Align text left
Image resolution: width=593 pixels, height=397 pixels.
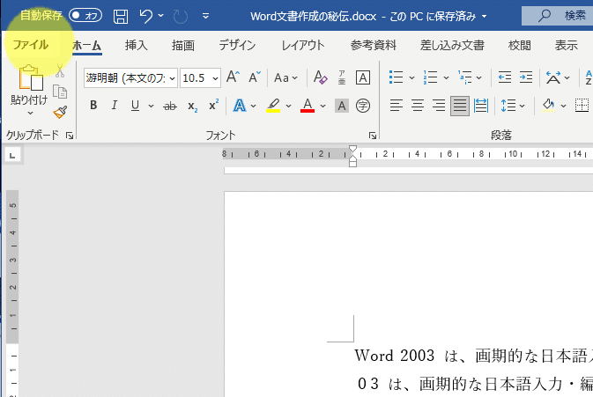396,106
